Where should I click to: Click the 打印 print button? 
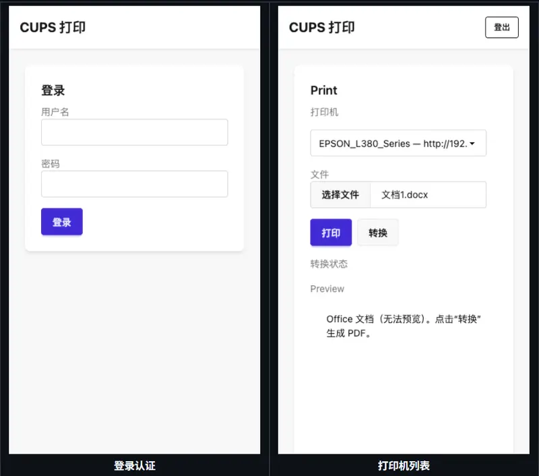coord(331,232)
